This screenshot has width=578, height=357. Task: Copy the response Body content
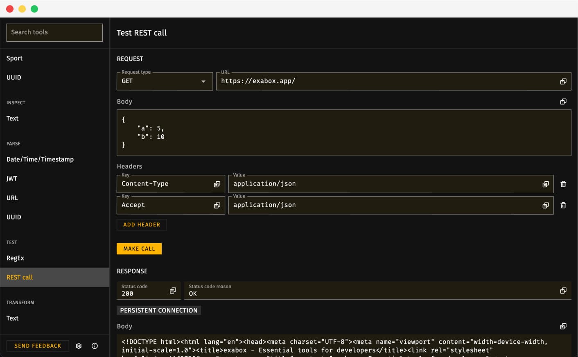pyautogui.click(x=563, y=326)
